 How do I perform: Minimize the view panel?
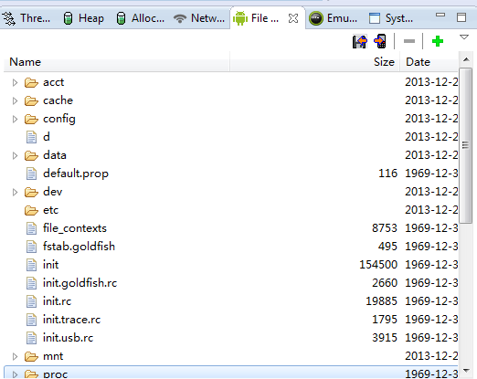click(440, 15)
